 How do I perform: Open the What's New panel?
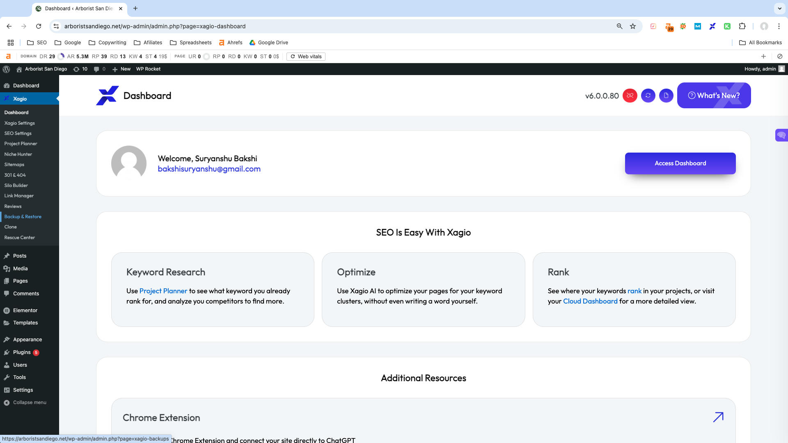click(x=714, y=96)
